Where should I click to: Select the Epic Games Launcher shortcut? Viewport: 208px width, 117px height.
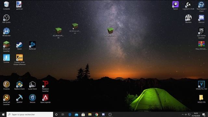click(201, 33)
